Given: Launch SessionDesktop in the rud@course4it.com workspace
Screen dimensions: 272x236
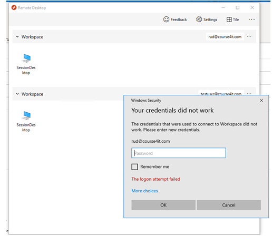Looking at the screenshot, I should click(x=26, y=64).
